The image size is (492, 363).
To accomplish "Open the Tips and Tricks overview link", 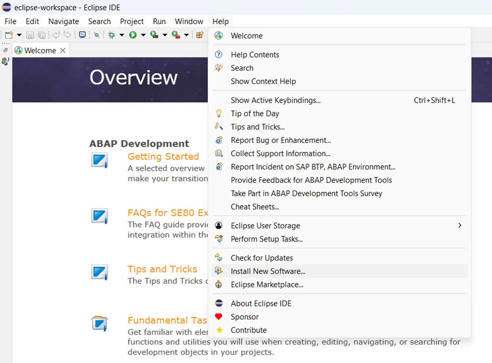I will [162, 269].
